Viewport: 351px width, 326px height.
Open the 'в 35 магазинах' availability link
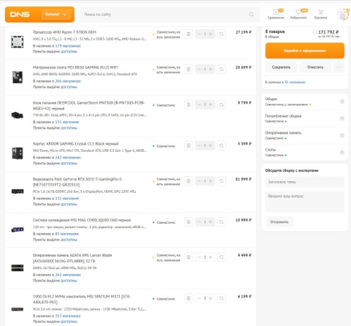(294, 82)
